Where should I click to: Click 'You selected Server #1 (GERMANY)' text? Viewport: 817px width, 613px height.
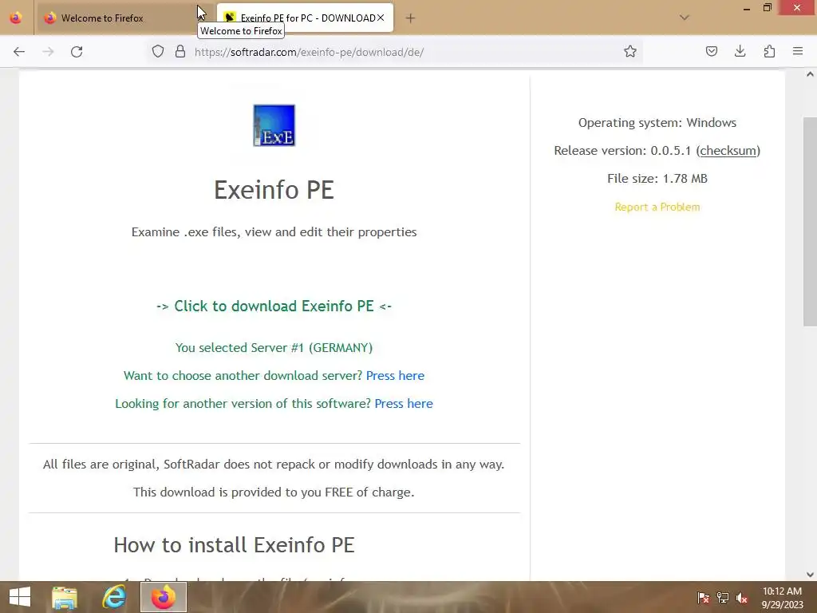(274, 348)
